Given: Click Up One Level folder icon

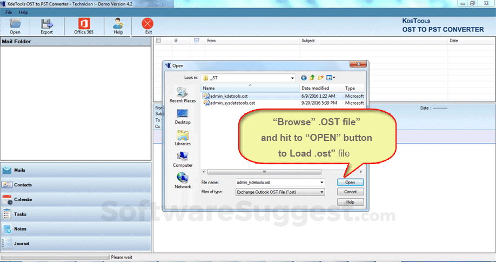Looking at the screenshot, I should pyautogui.click(x=312, y=78).
